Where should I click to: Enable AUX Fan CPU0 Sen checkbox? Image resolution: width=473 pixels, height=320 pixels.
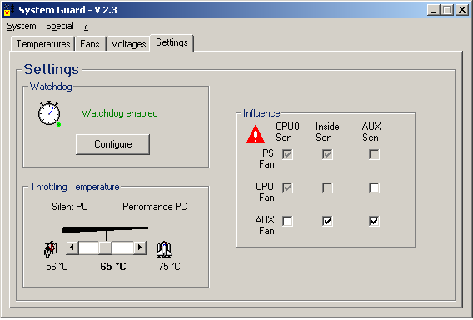(x=287, y=221)
